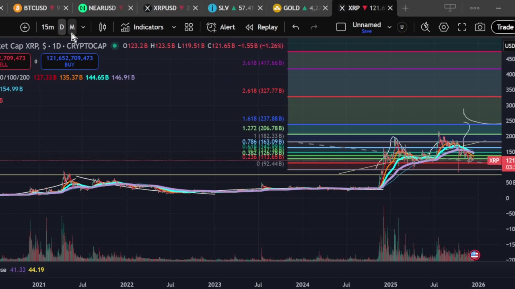515x289 pixels.
Task: Click the 3.618 (417.66B) Fibonacci label
Action: pos(263,63)
